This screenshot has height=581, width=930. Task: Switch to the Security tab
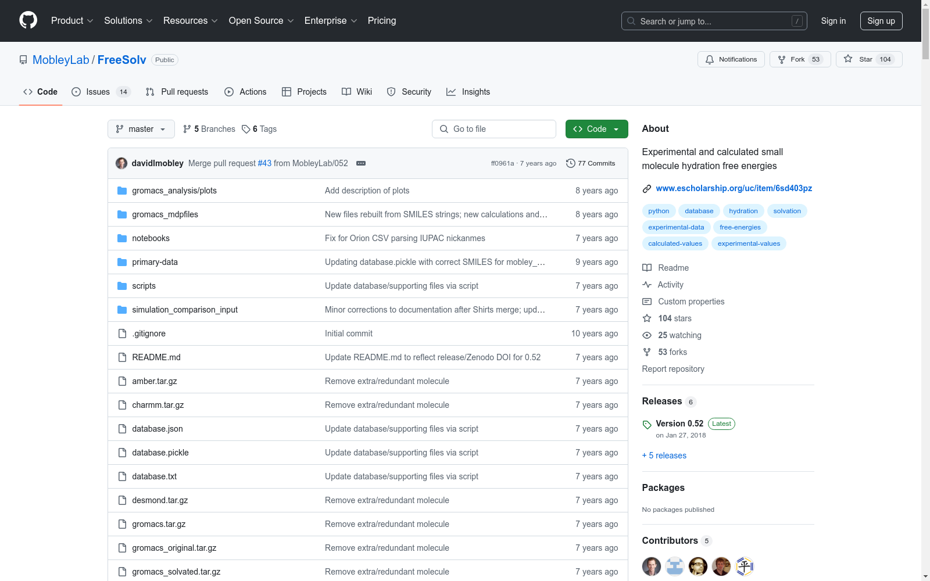[x=409, y=92]
